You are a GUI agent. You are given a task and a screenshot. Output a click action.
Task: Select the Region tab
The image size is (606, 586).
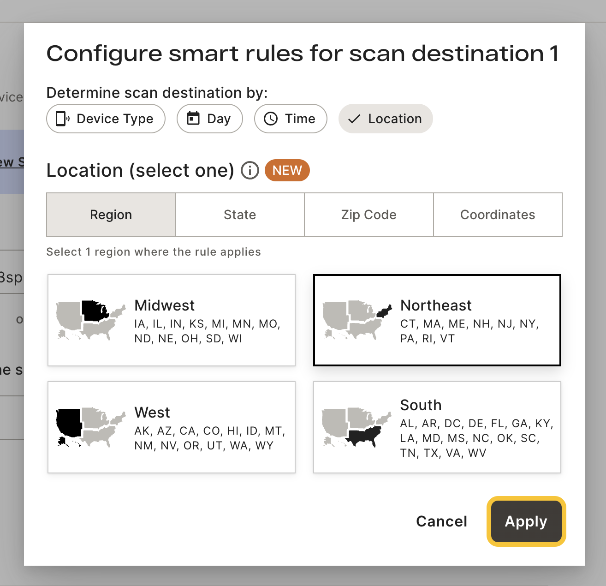tap(111, 215)
